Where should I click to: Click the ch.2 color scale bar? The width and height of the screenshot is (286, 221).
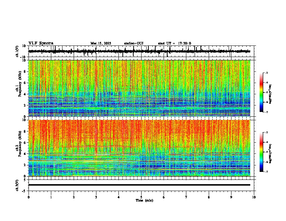[261, 152]
